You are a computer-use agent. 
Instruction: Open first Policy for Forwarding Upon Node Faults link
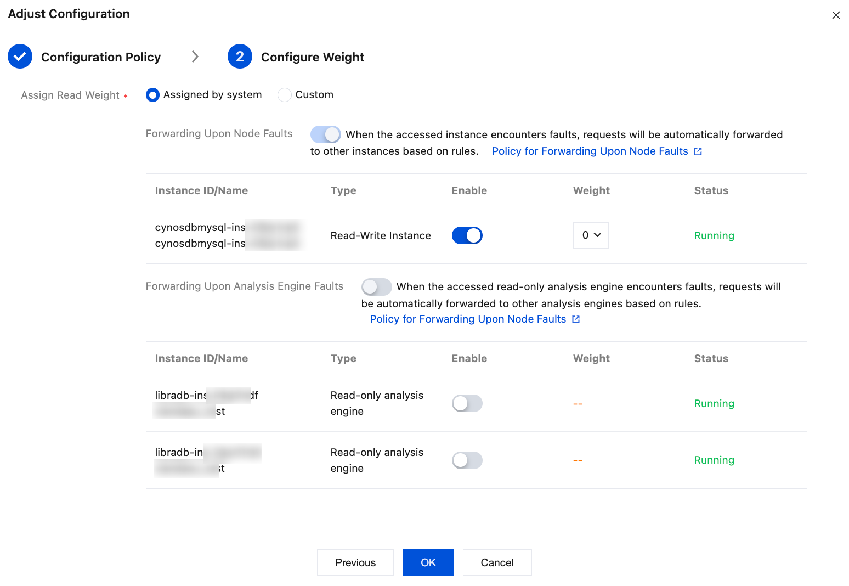[590, 151]
